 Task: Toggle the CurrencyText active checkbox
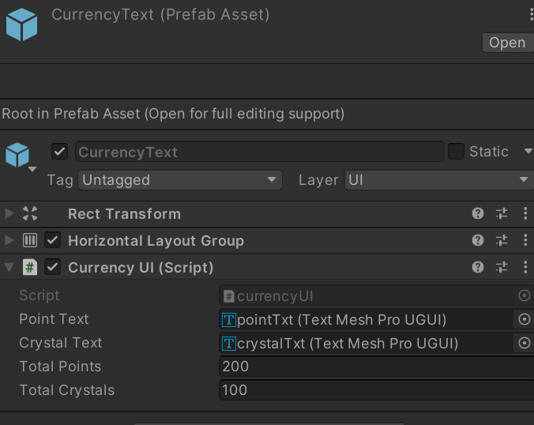pyautogui.click(x=59, y=151)
